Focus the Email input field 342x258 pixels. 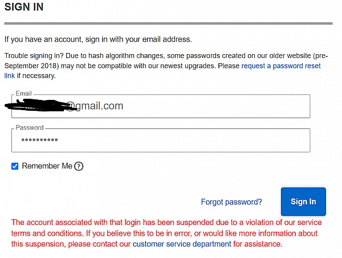click(x=161, y=106)
